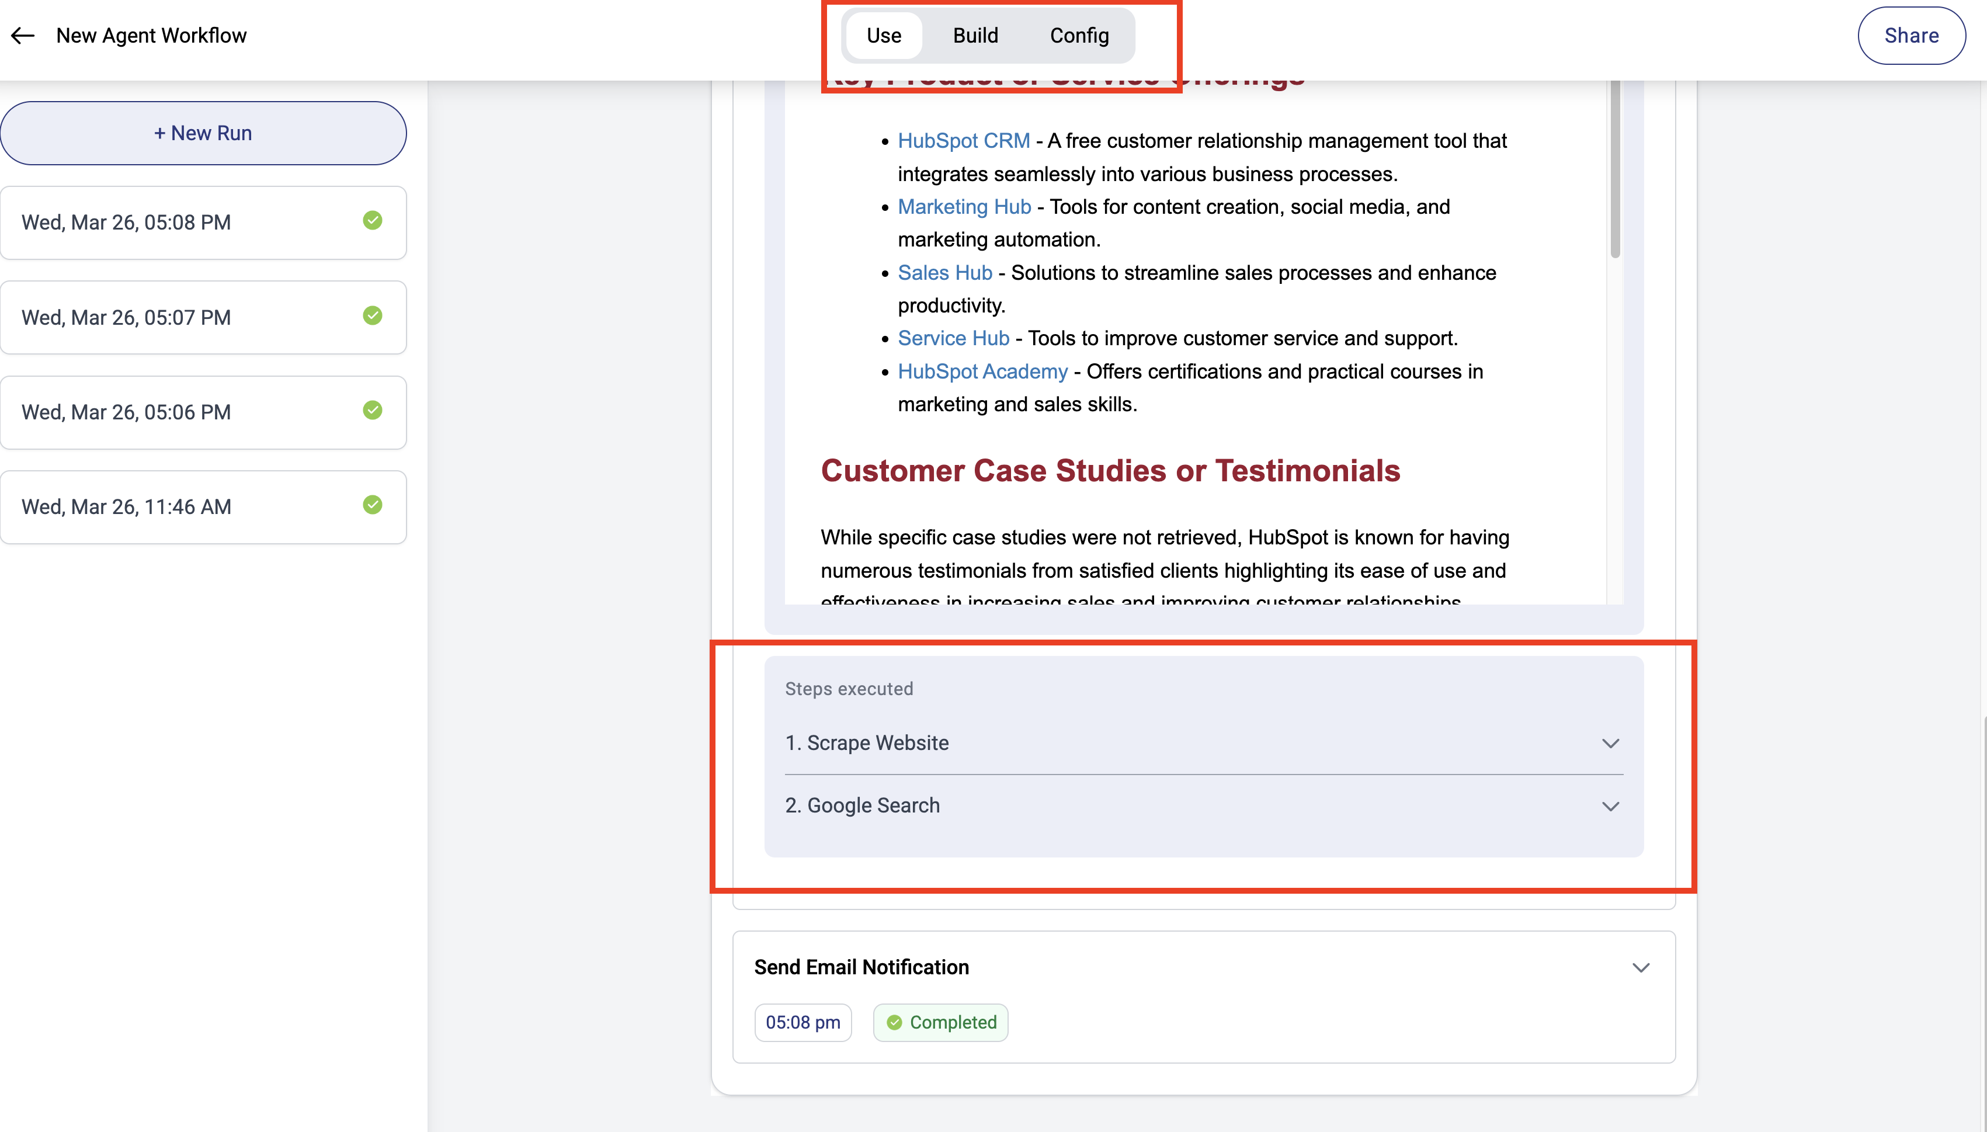Screen dimensions: 1987x1132
Task: Click the back arrow icon
Action: (x=23, y=36)
